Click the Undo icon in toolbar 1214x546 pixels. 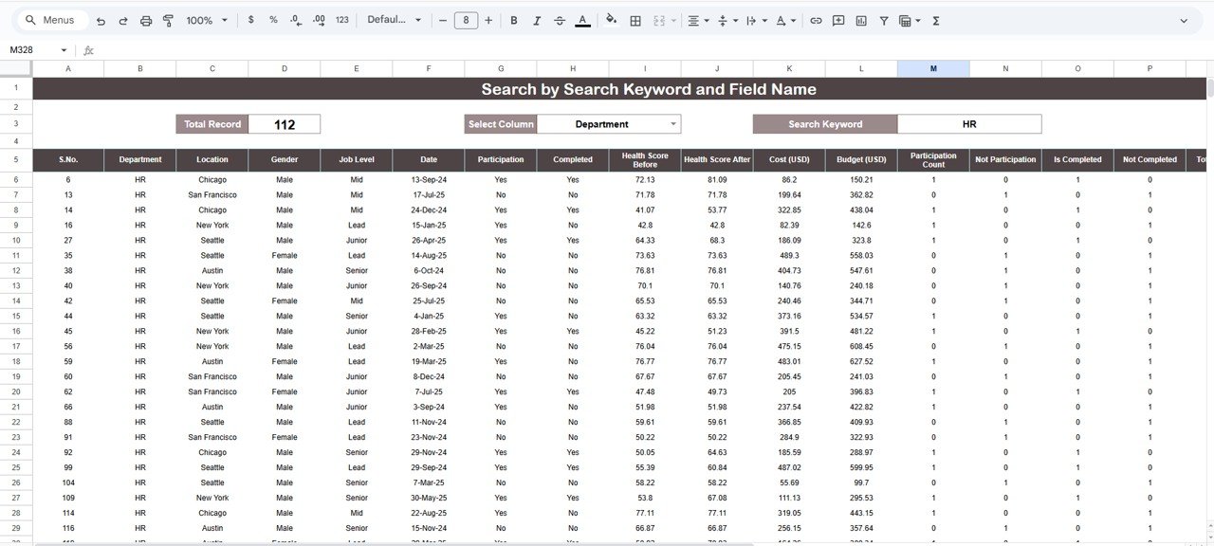click(101, 20)
